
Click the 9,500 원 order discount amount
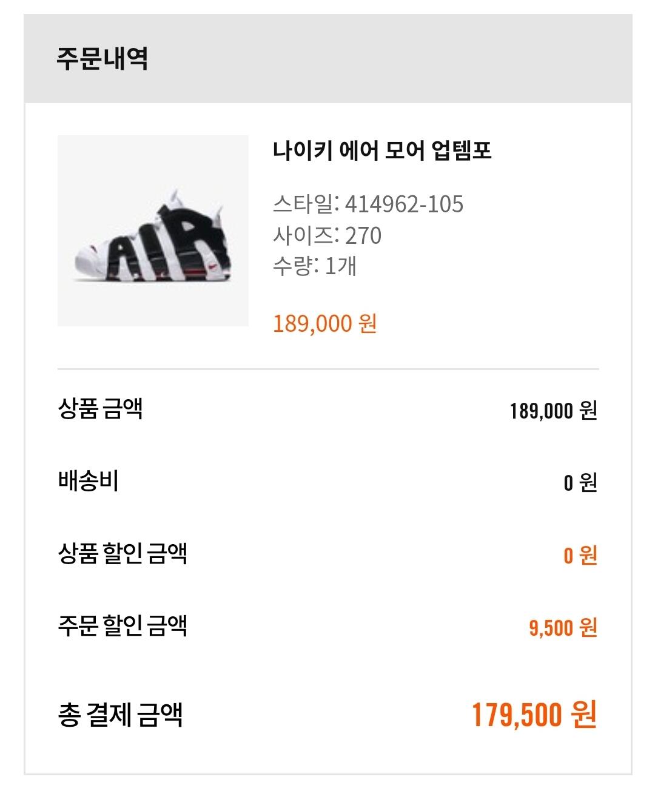coord(563,628)
